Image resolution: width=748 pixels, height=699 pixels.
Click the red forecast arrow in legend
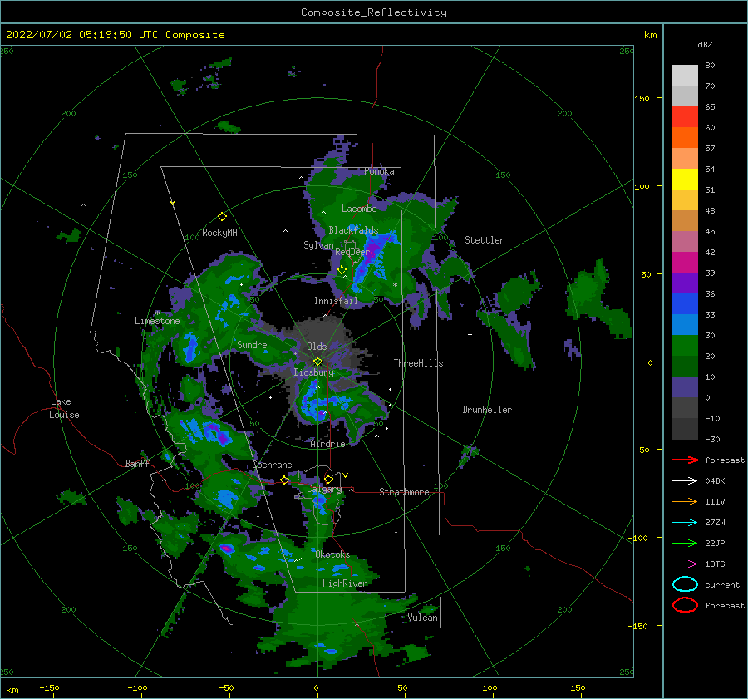685,460
